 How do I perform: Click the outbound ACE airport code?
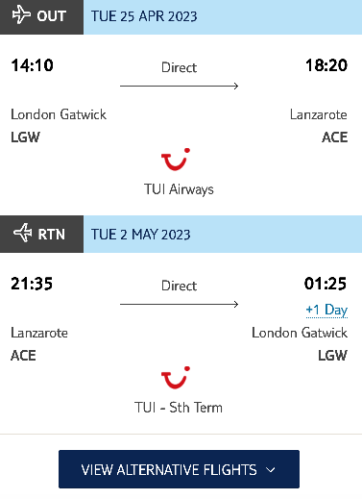(335, 137)
